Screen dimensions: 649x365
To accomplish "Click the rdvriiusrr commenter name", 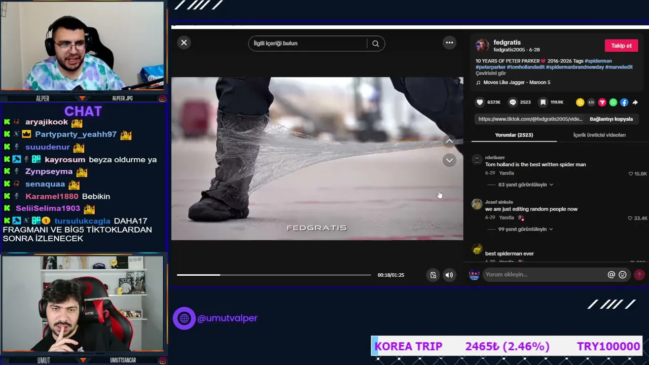I will pos(495,158).
